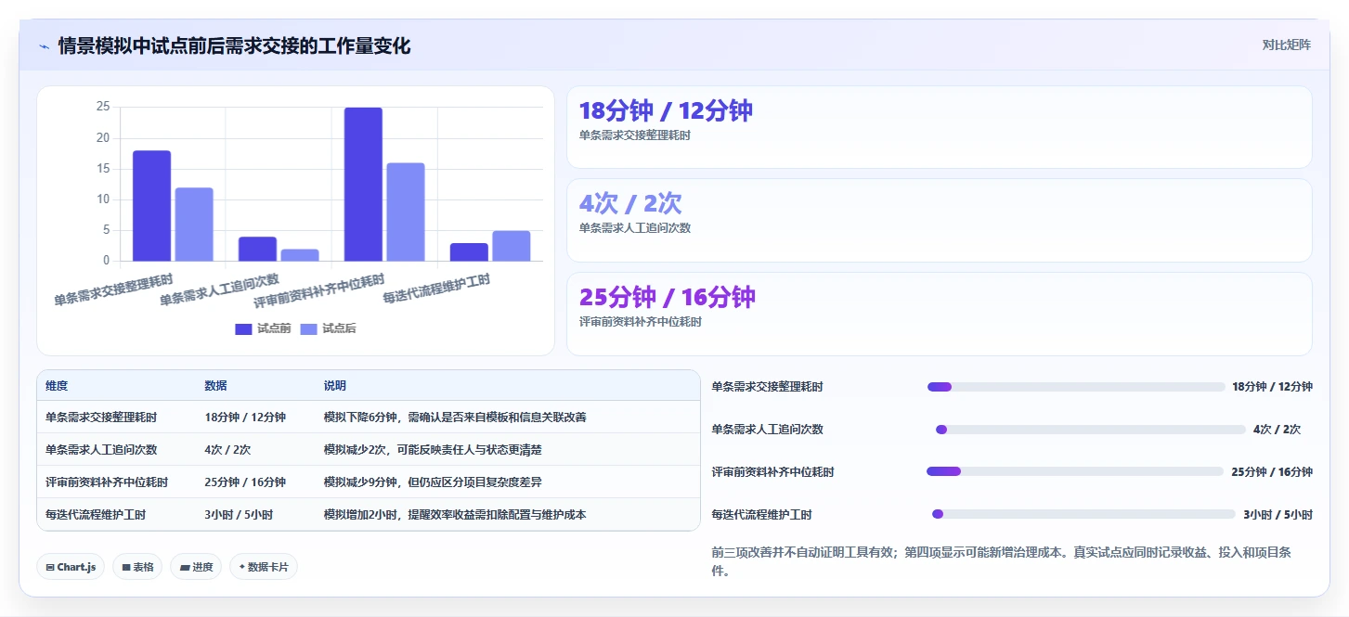Click the 试点后 bar for 单条需求交接整理耗时
This screenshot has width=1349, height=617.
click(194, 225)
